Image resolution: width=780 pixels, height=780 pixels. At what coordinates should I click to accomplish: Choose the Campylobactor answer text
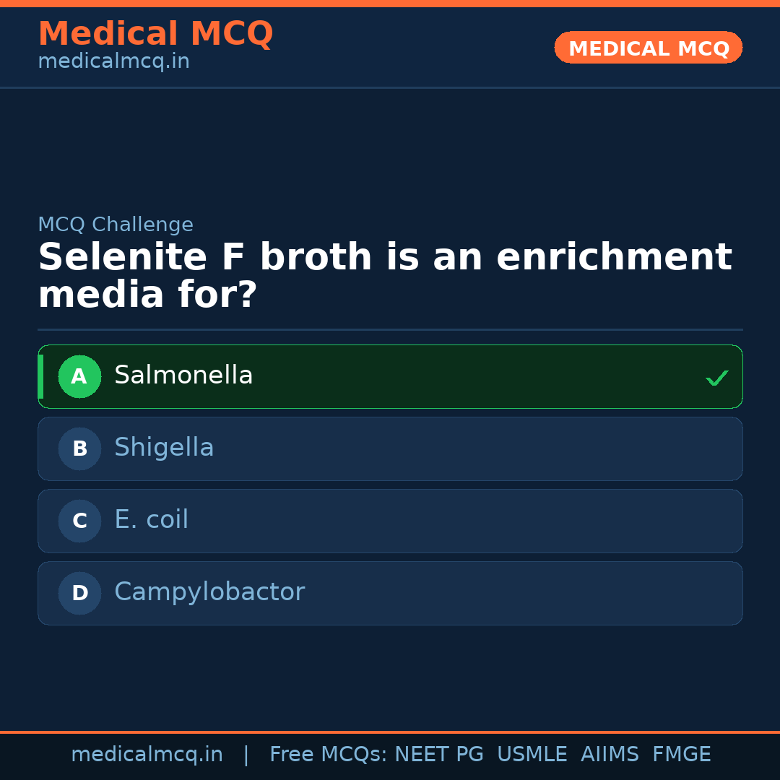[209, 592]
